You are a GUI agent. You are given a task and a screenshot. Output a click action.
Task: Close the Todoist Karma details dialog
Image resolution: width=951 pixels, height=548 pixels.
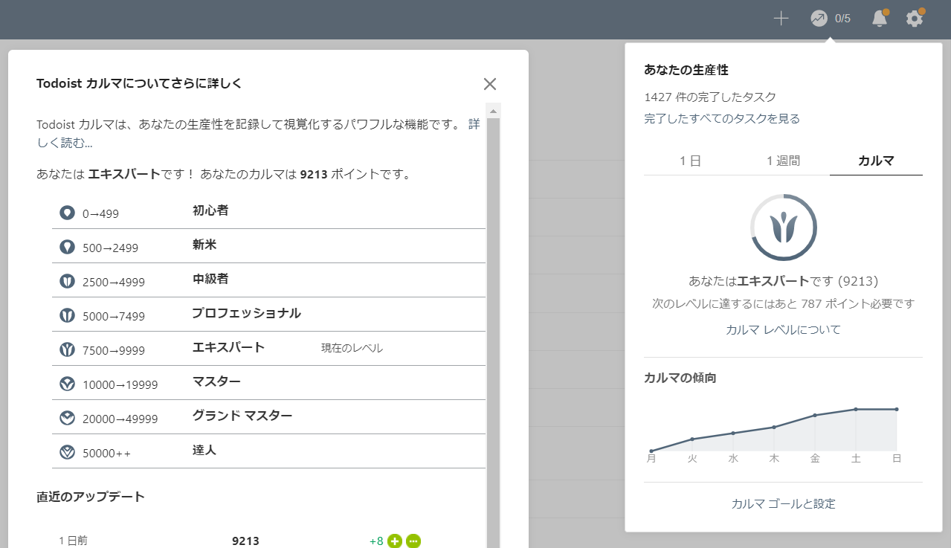point(490,84)
